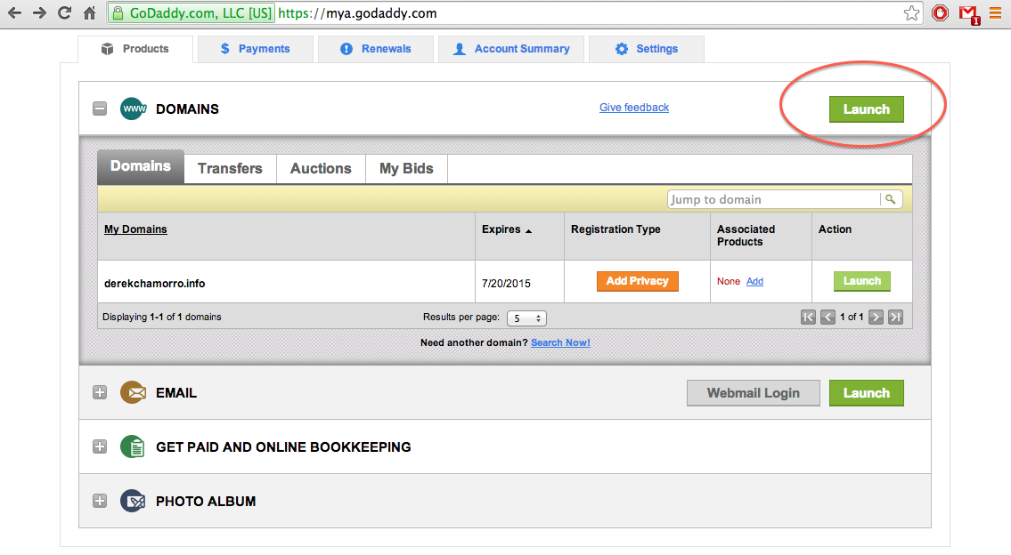Select the Transfers sub-tab
This screenshot has width=1011, height=555.
click(230, 169)
